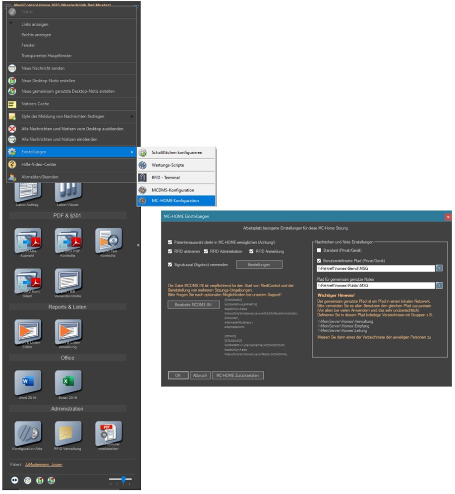Click envelope icon in bottom status bar
This screenshot has width=455, height=494.
coord(28,480)
